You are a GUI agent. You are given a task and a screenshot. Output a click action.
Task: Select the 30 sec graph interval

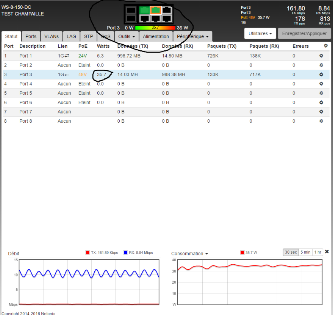(x=291, y=252)
